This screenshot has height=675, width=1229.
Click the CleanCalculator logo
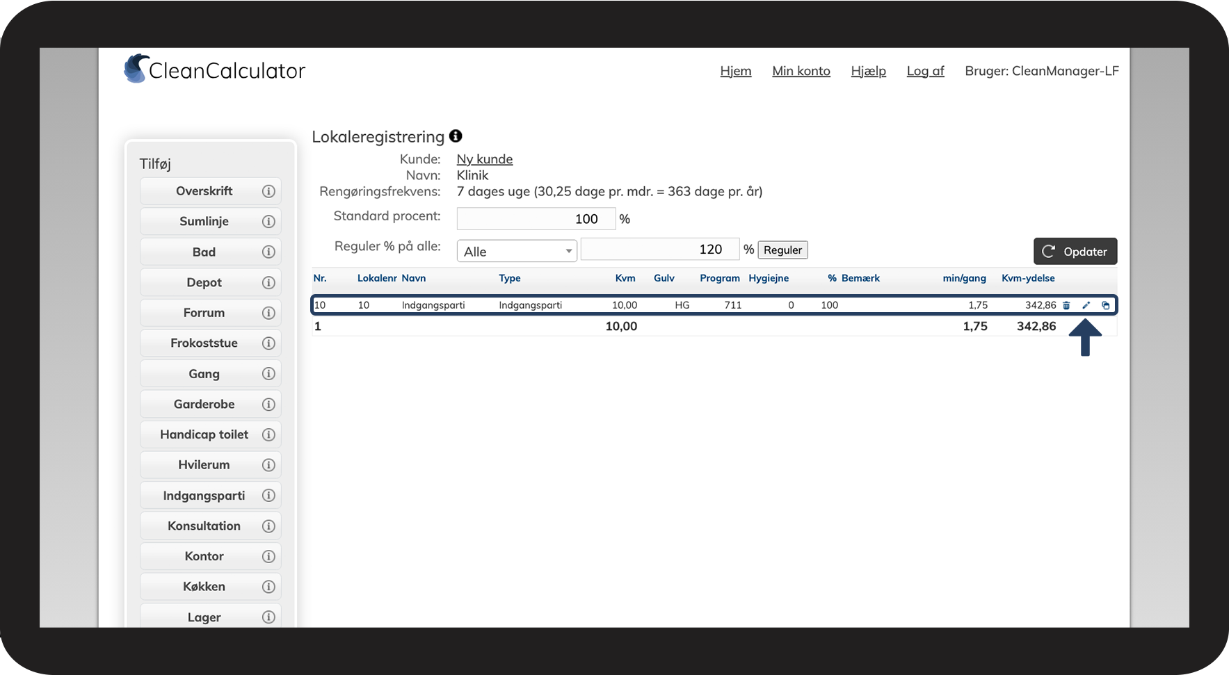point(214,69)
